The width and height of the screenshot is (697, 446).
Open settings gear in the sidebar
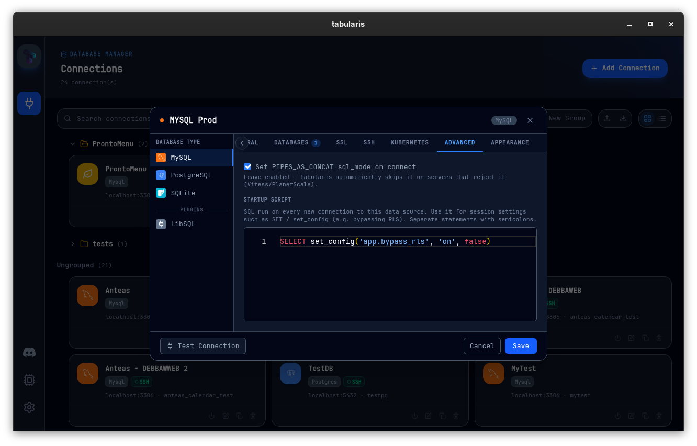pyautogui.click(x=29, y=407)
